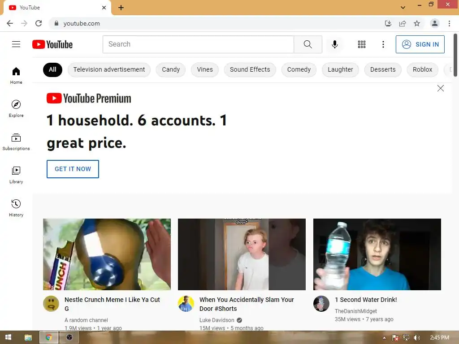Image resolution: width=459 pixels, height=344 pixels.
Task: Click the install app icon in address bar
Action: click(x=388, y=23)
